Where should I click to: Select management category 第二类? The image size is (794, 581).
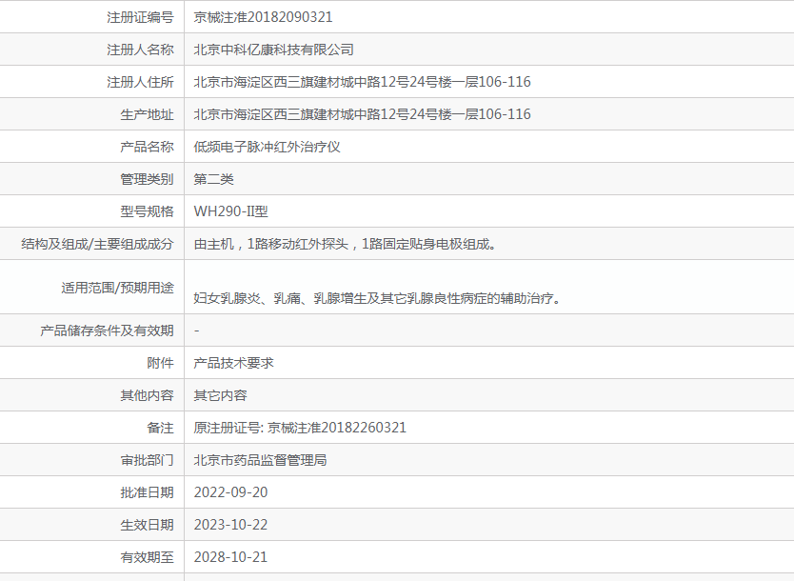click(213, 179)
